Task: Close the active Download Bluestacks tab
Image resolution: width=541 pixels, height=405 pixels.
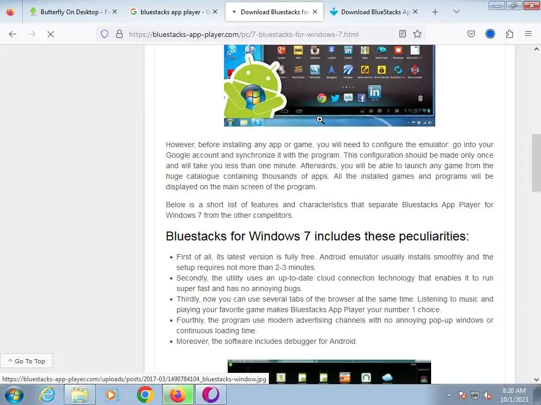Action: point(315,12)
